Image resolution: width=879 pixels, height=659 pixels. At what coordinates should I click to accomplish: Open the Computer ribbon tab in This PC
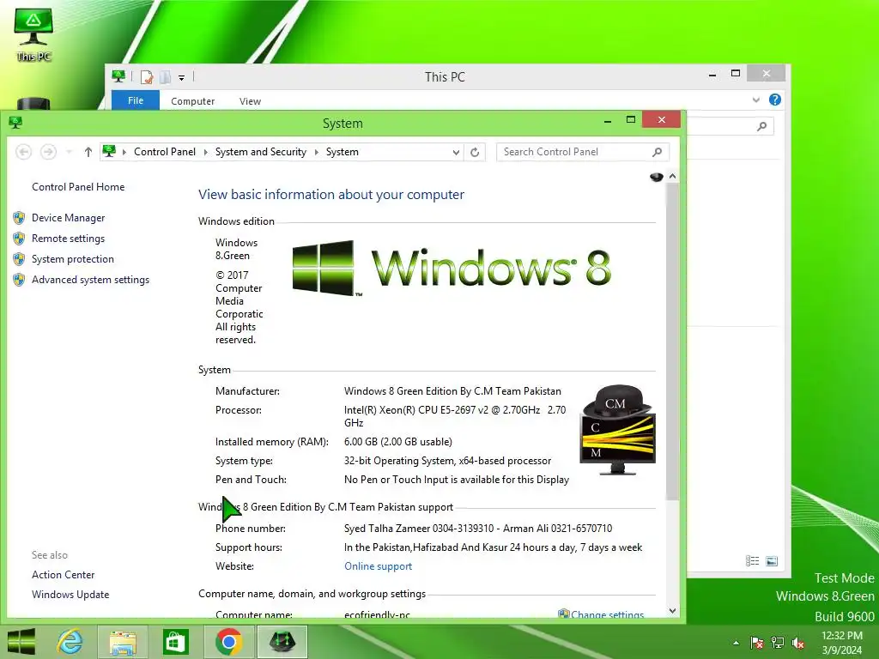193,101
